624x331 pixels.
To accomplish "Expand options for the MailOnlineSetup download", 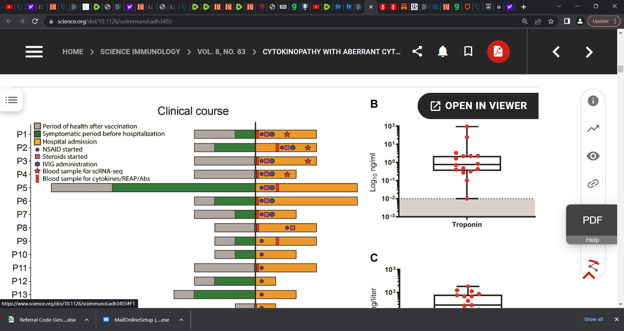I will [181, 320].
